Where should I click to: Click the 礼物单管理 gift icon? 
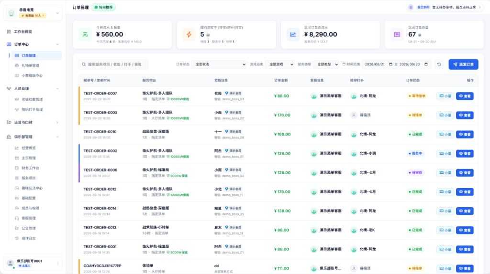tap(17, 65)
